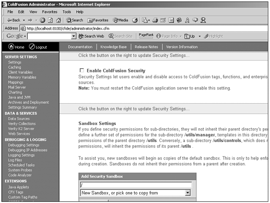
Task: Expand the Google search box history dropdown
Action: point(74,36)
